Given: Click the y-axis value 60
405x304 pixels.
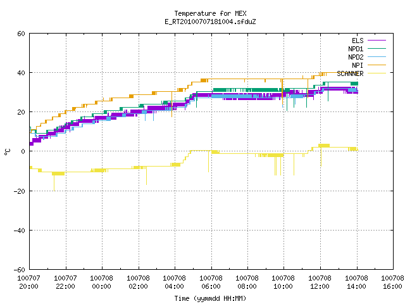Looking at the screenshot, I should (x=21, y=34).
